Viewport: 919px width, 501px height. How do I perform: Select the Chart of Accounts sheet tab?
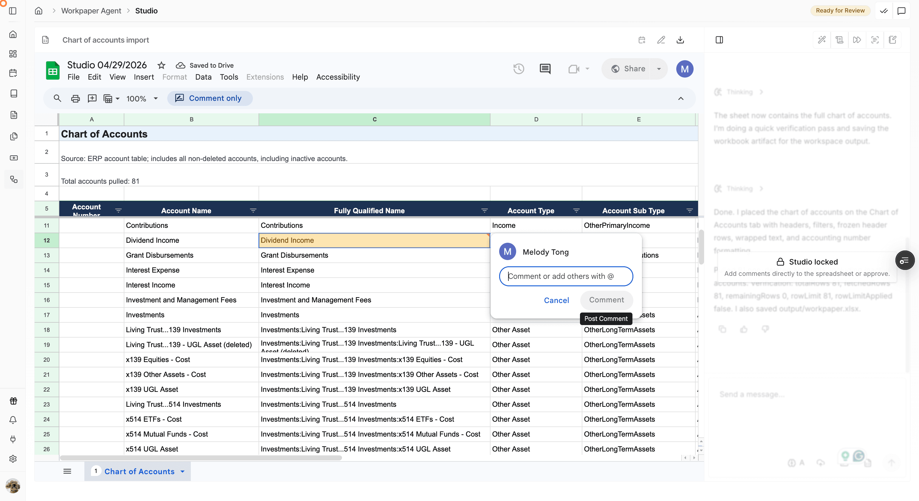(x=138, y=471)
